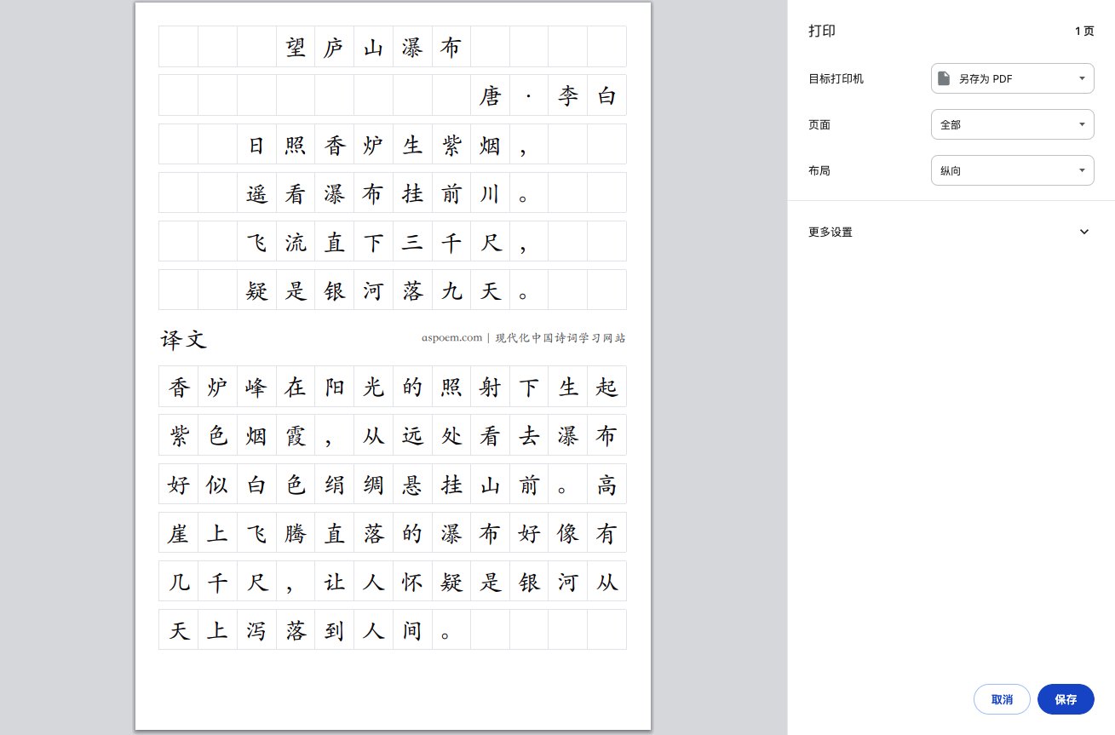
Task: Click the 1 页 page count label
Action: (1083, 31)
